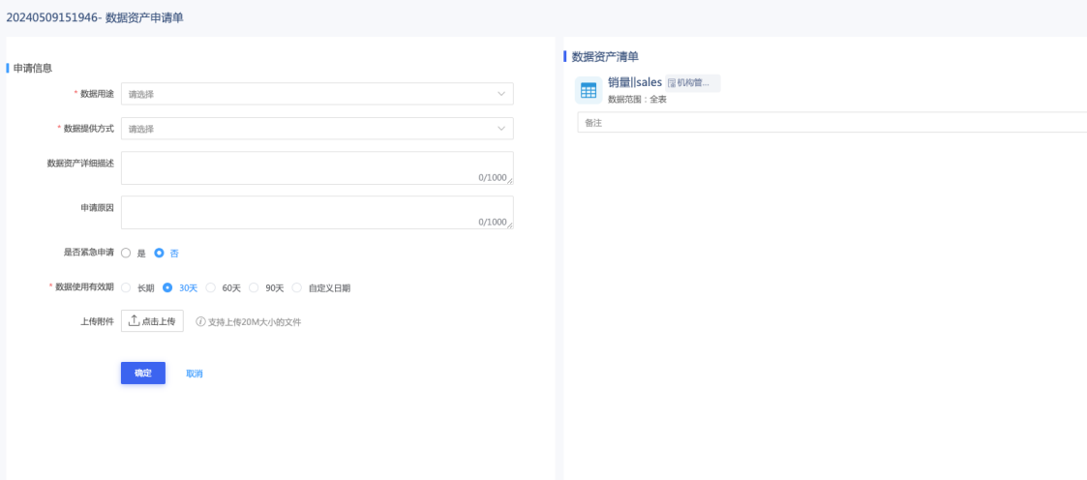The height and width of the screenshot is (480, 1087).
Task: Choose 60天 validity period
Action: point(211,288)
